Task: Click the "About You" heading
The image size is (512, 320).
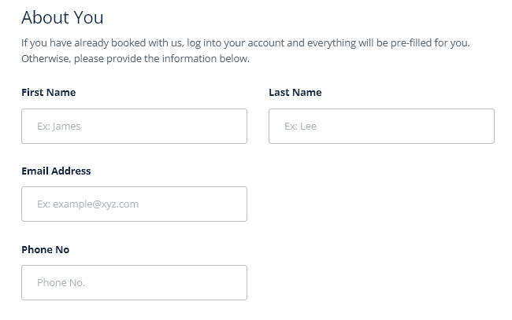Action: coord(62,17)
